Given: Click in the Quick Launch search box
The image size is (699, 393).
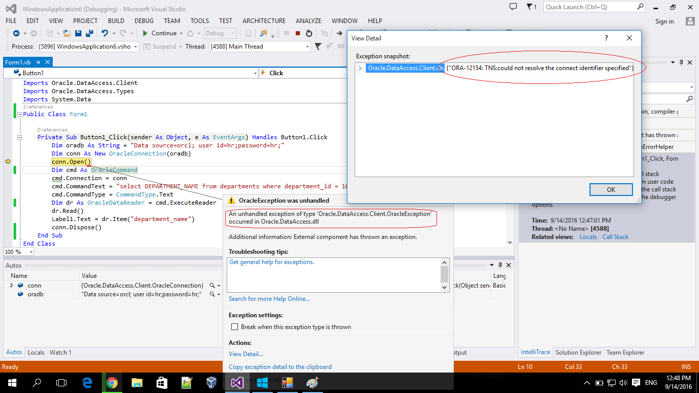Looking at the screenshot, I should (589, 7).
